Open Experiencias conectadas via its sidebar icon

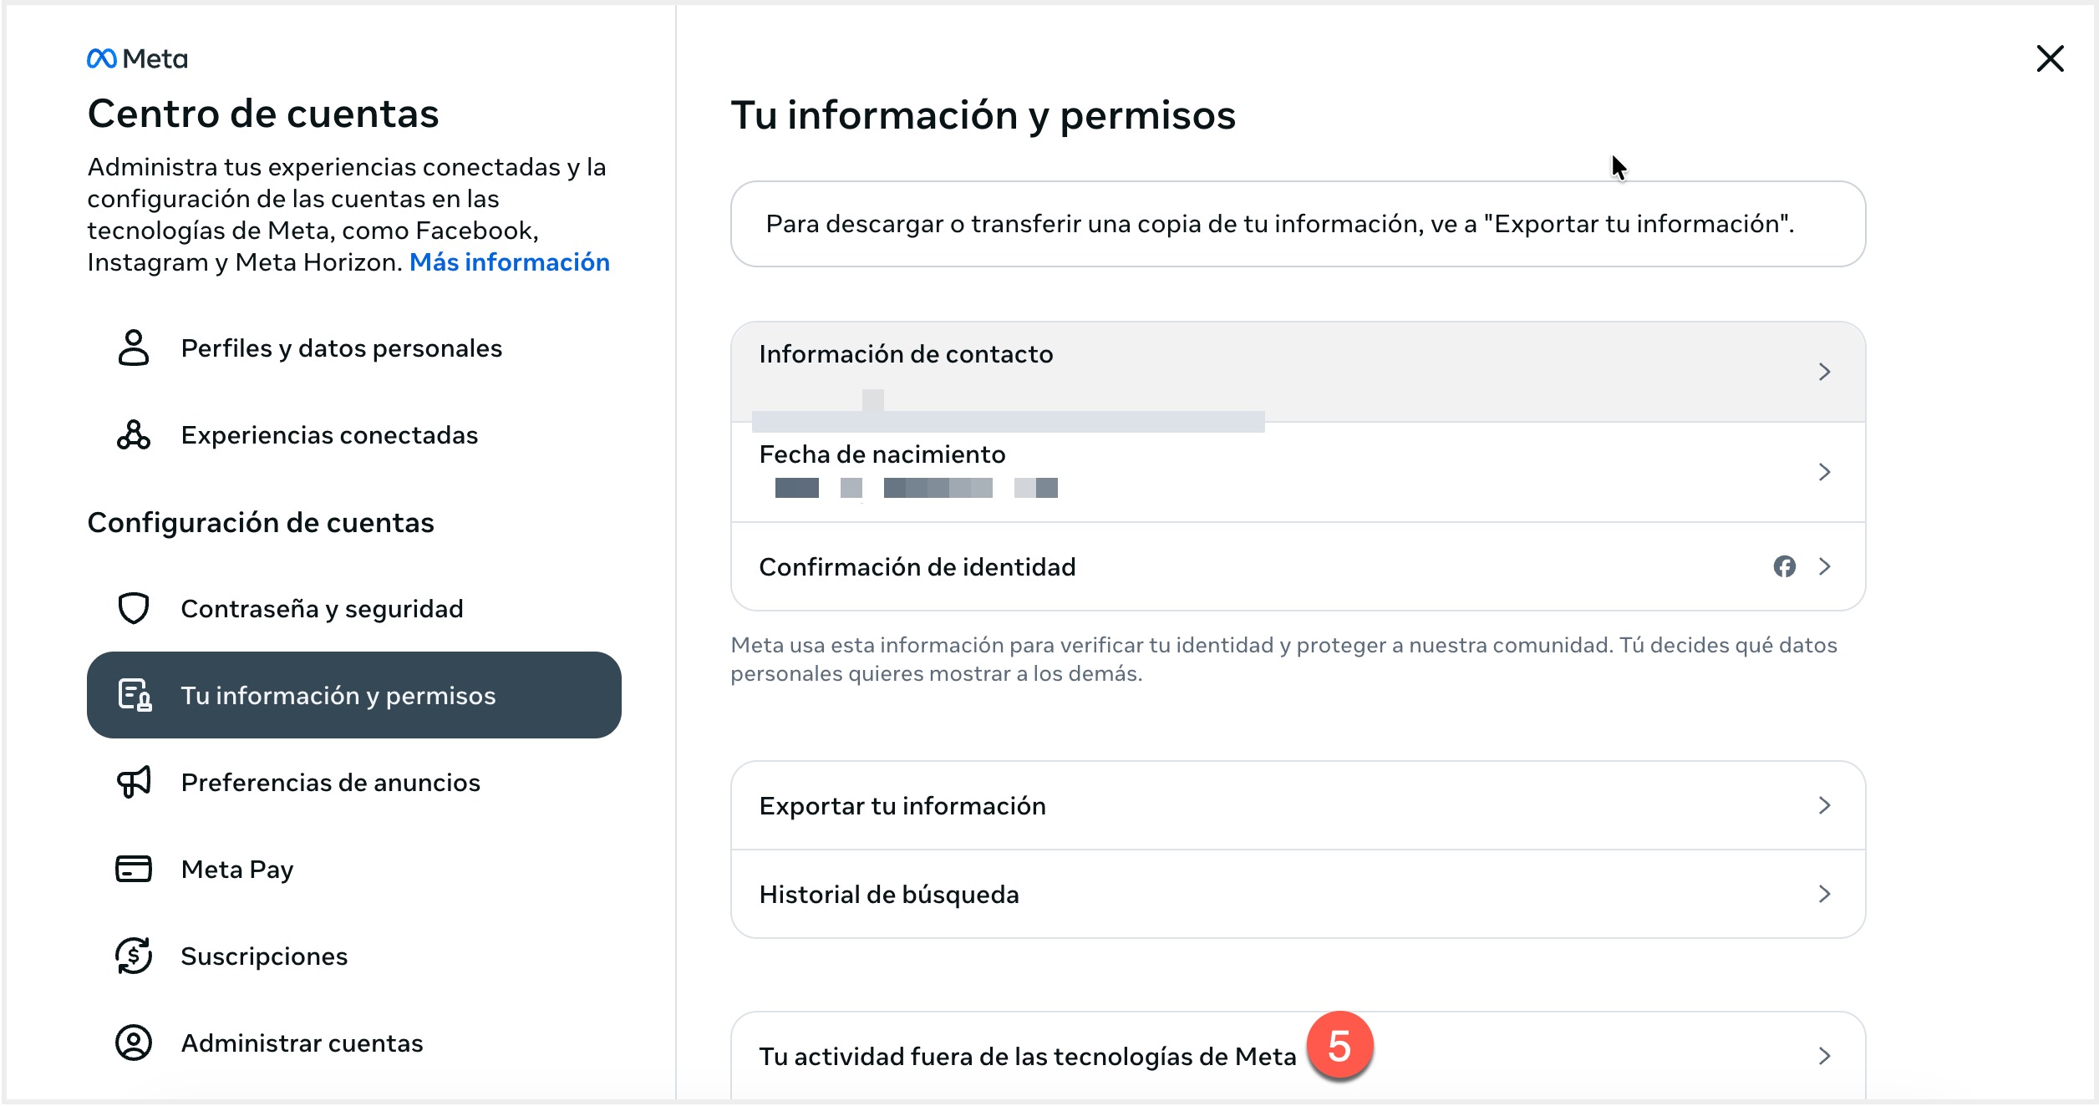pos(134,434)
